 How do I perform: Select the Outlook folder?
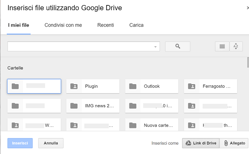pyautogui.click(x=152, y=86)
